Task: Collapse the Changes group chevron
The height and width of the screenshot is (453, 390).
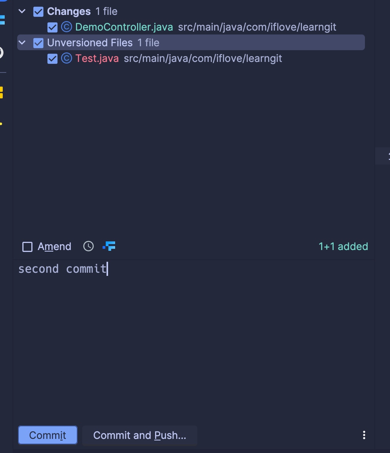Action: 22,11
